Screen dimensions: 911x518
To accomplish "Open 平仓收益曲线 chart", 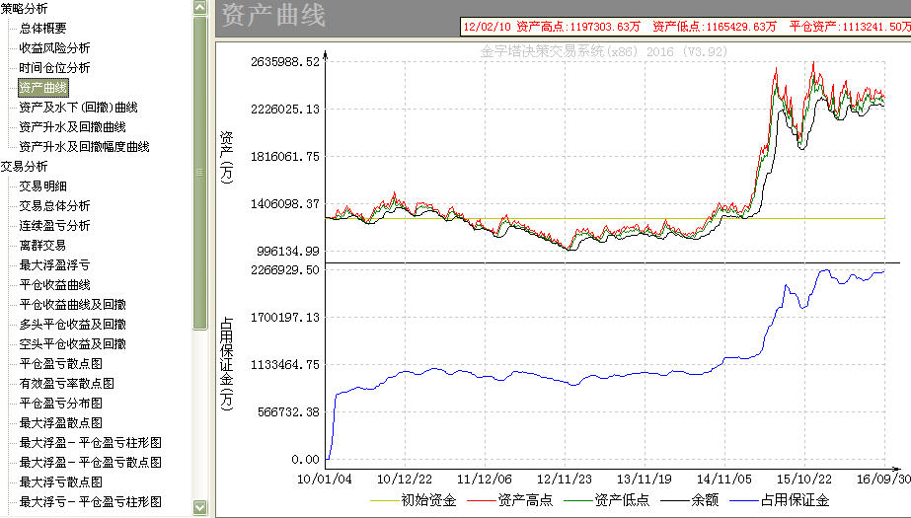I will [54, 285].
